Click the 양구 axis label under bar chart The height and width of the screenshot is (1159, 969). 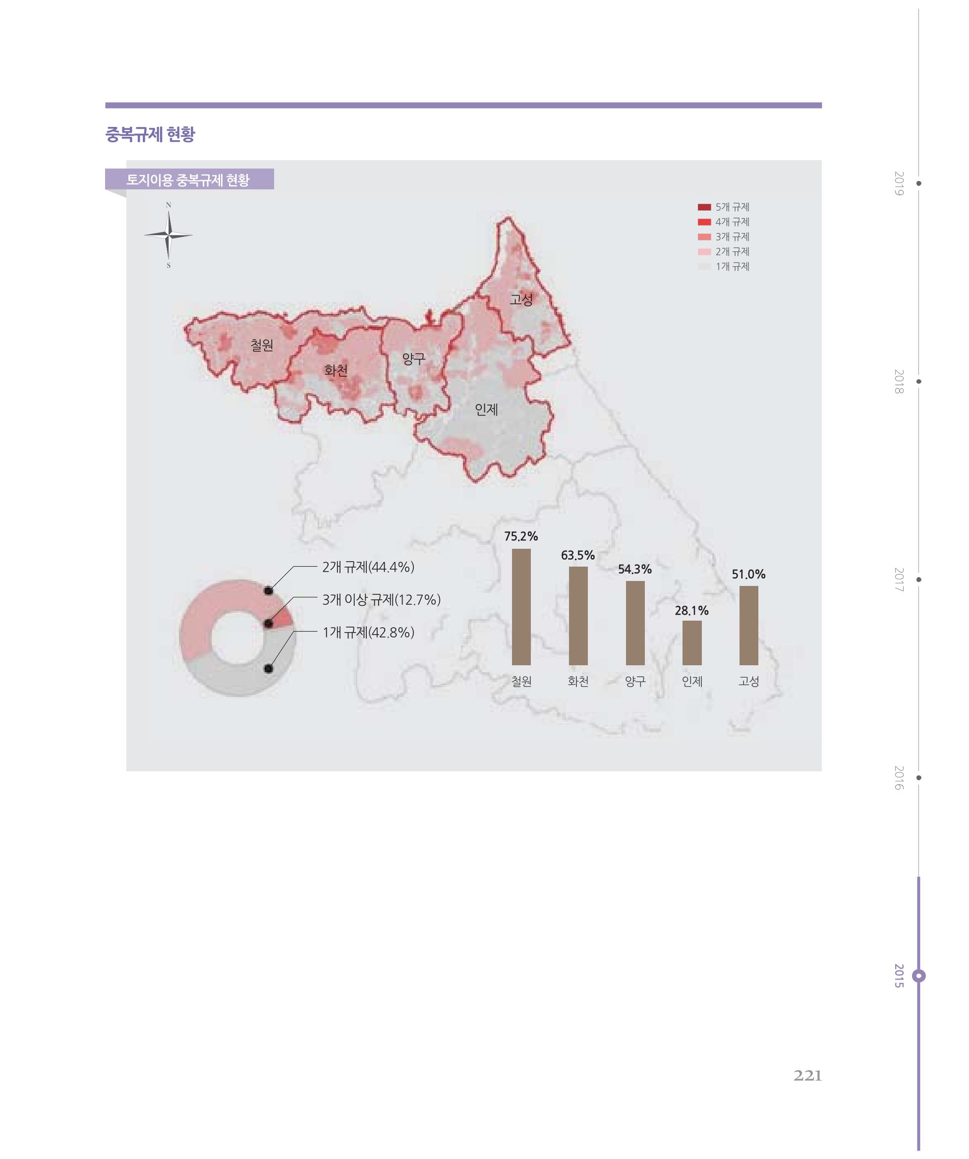coord(635,682)
